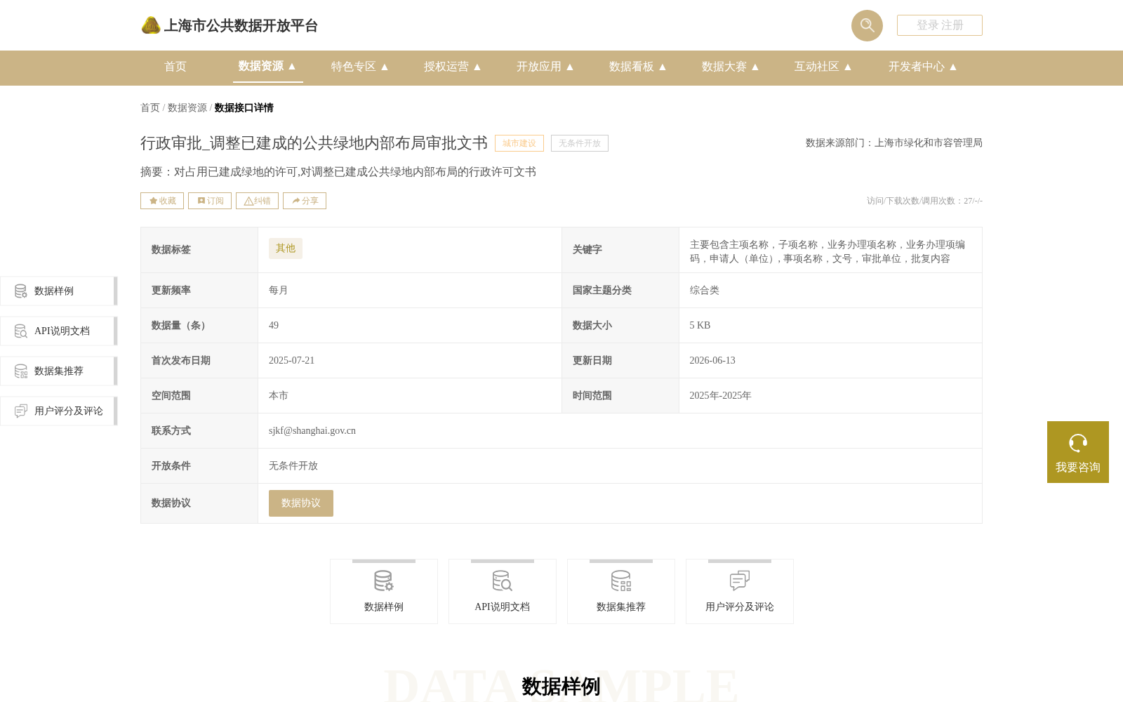This screenshot has height=702, width=1123.
Task: Open search with the magnifier icon
Action: (x=867, y=25)
